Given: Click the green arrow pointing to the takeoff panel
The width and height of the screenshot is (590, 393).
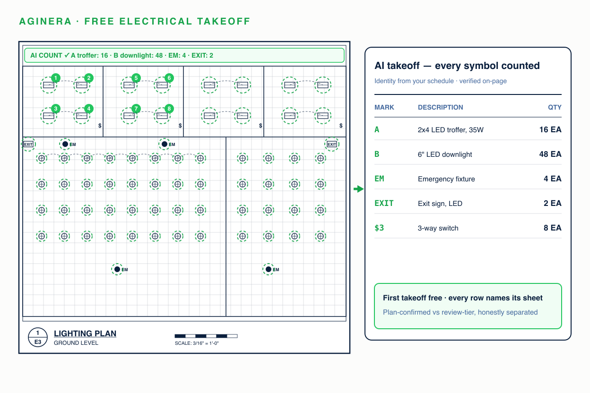Looking at the screenshot, I should (x=359, y=189).
